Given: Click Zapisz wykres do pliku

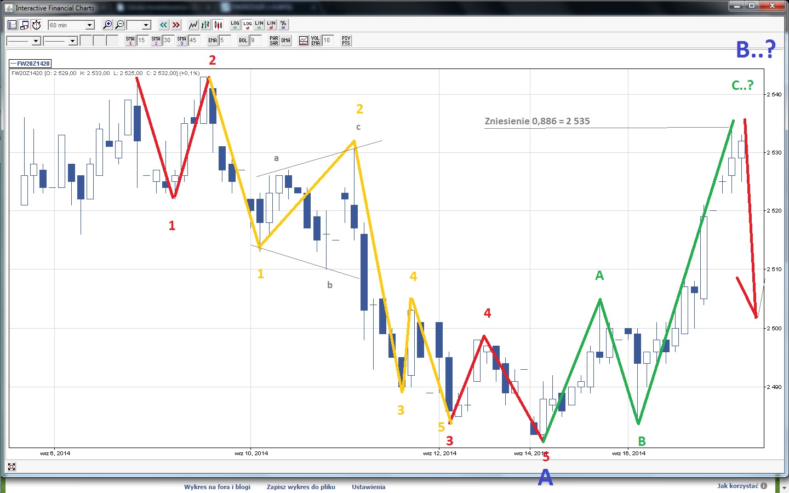Looking at the screenshot, I should tap(301, 487).
